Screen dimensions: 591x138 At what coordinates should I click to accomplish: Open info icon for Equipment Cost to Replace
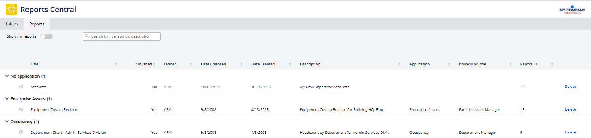coord(21,109)
